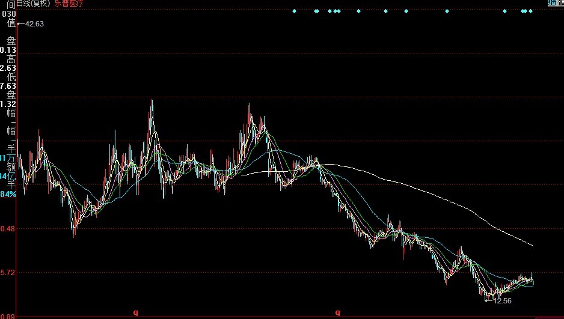Click the stock name 乐普医疗

(x=69, y=4)
